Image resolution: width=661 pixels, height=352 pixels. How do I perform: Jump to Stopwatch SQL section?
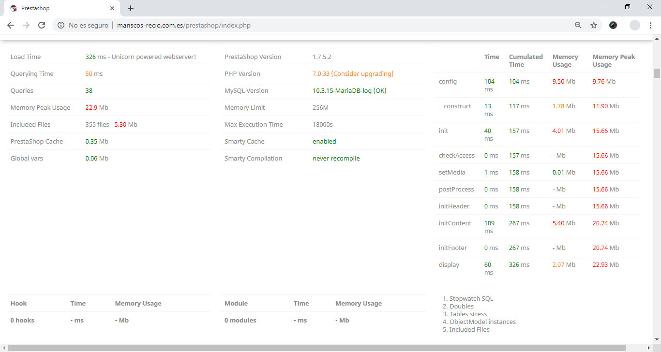pyautogui.click(x=471, y=299)
